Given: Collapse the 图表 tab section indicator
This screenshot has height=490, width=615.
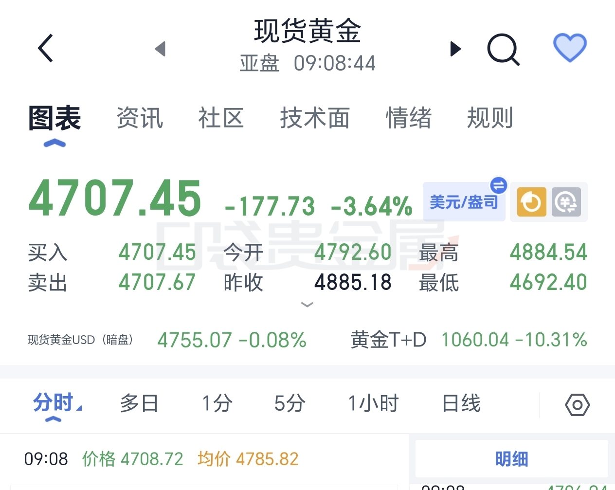Looking at the screenshot, I should click(54, 143).
